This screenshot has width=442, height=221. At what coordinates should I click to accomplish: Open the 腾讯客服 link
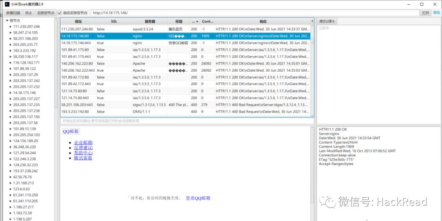[83, 158]
